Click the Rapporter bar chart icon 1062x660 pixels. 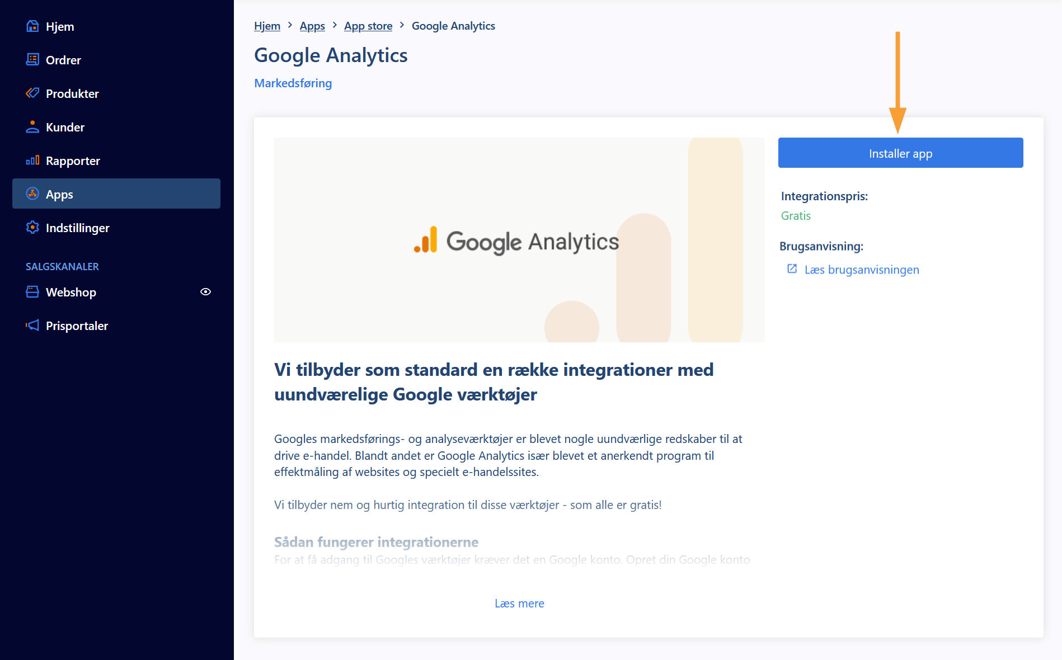(32, 161)
